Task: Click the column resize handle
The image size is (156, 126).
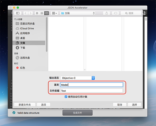Action: pos(85,70)
